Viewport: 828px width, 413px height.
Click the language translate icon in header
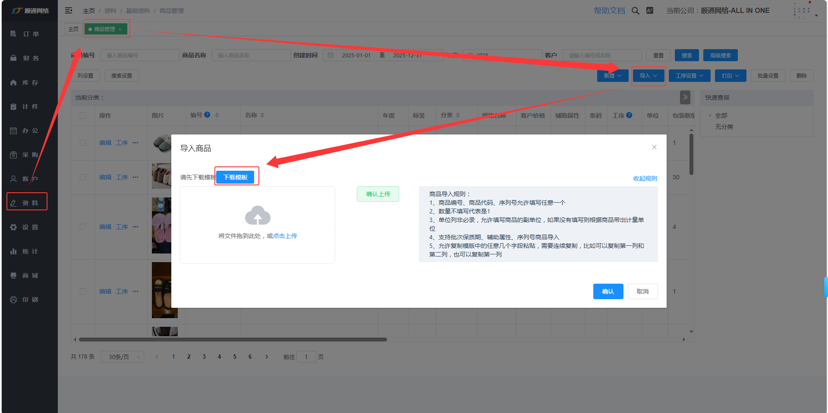pyautogui.click(x=649, y=11)
